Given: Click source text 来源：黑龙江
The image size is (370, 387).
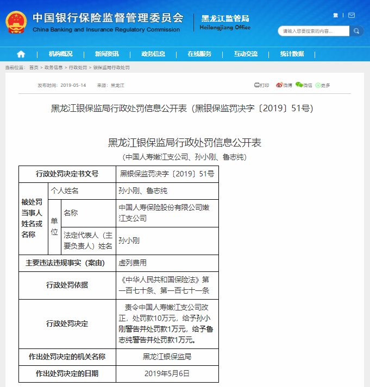Looking at the screenshot, I should click(x=111, y=85).
